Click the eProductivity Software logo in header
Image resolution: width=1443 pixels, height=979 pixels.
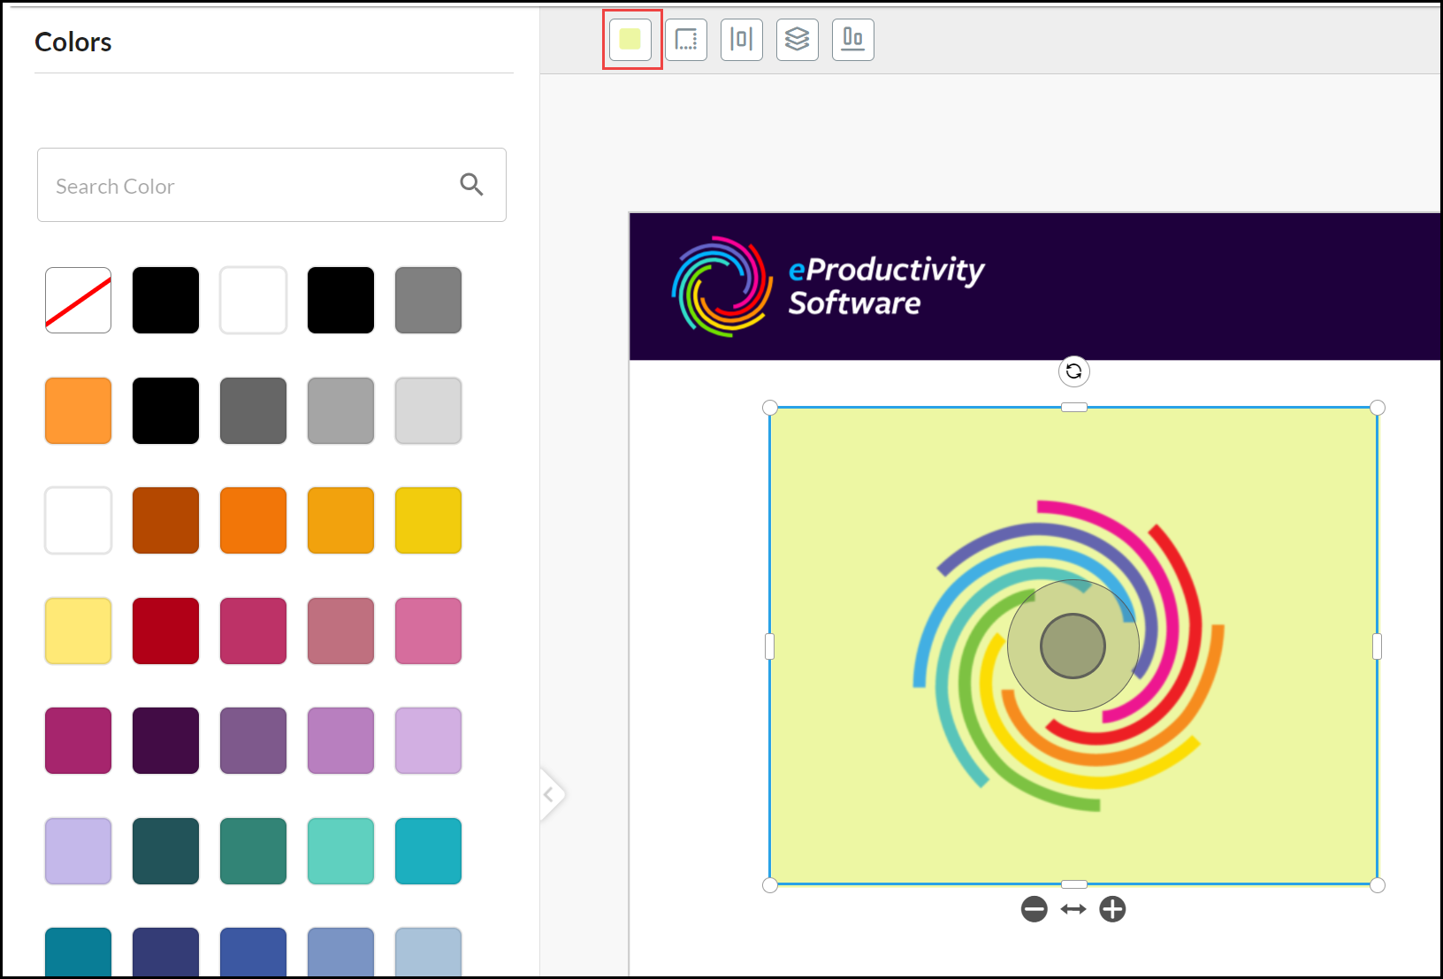[828, 287]
